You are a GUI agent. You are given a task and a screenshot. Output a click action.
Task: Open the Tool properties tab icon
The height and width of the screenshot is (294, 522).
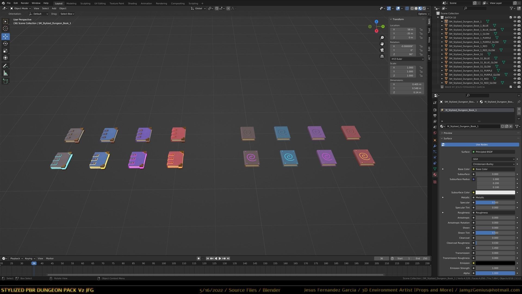point(435,103)
